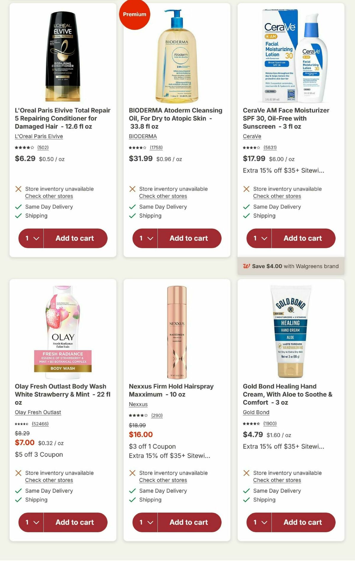
Task: Click Add to cart for Olay body wash
Action: (x=75, y=522)
